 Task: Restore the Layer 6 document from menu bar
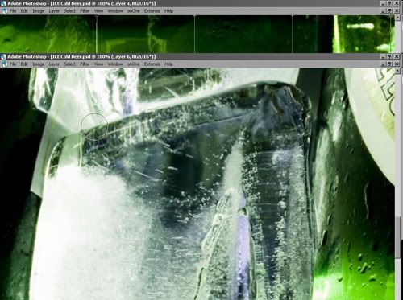[390, 64]
